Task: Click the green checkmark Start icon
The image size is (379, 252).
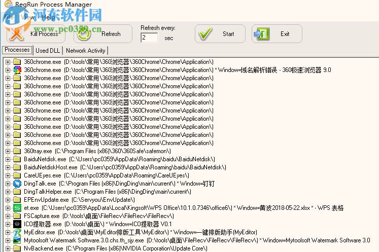Action: click(205, 34)
